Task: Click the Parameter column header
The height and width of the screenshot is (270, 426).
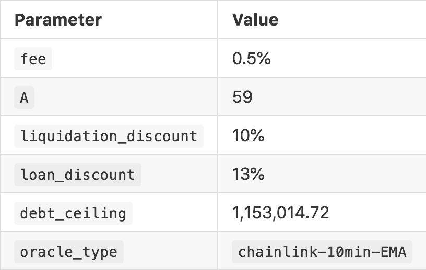Action: [58, 20]
